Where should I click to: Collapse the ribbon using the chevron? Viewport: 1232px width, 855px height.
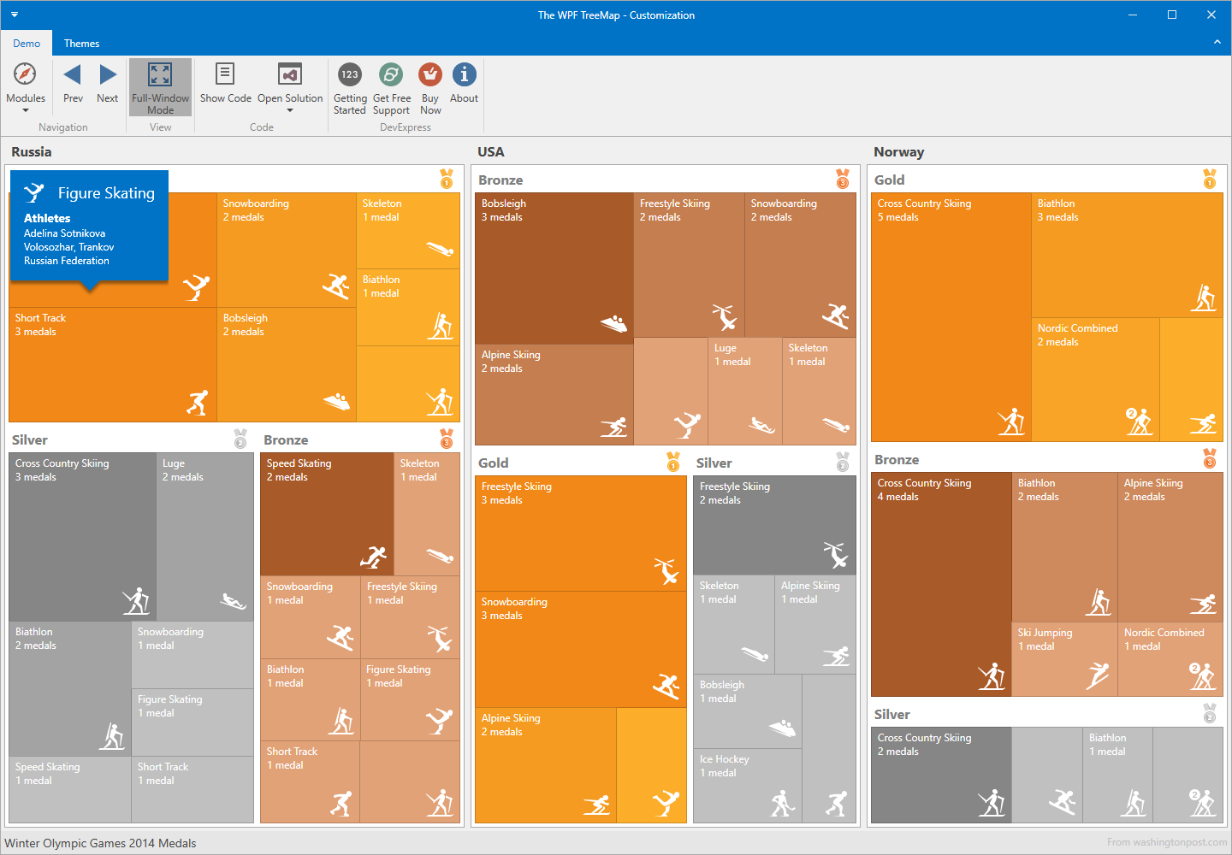(1217, 41)
